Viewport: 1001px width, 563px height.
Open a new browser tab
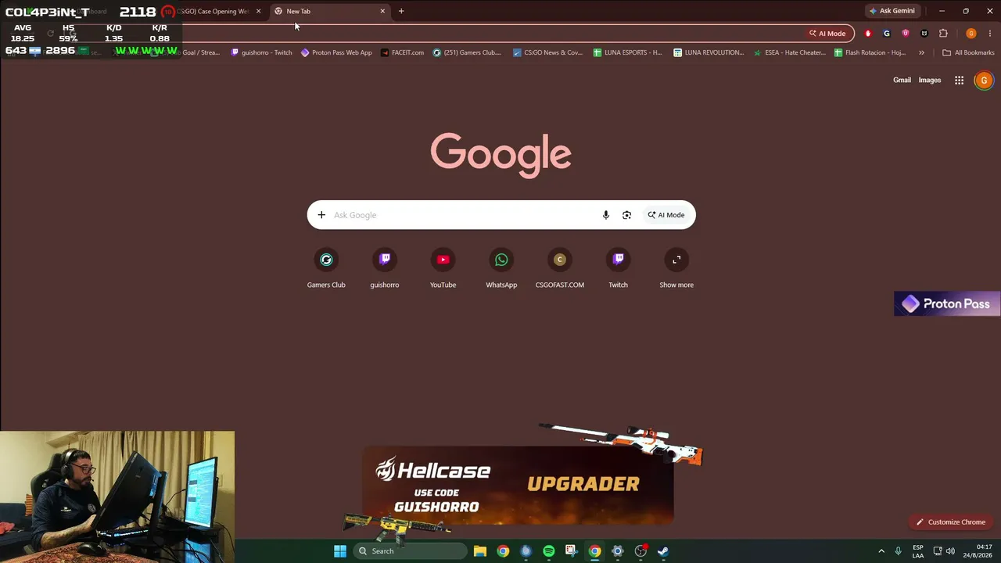pos(401,11)
